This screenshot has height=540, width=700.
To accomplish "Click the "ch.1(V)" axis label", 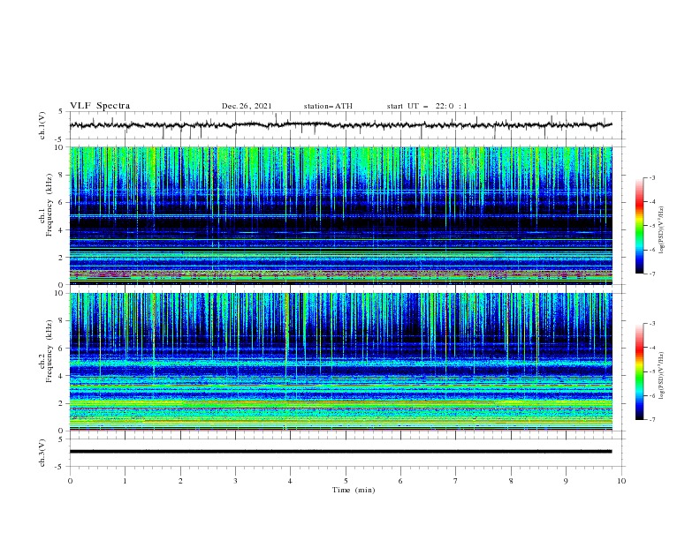I will coord(42,125).
